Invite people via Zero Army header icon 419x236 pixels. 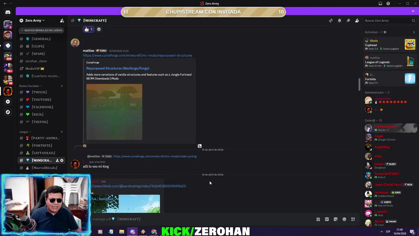pos(62,20)
